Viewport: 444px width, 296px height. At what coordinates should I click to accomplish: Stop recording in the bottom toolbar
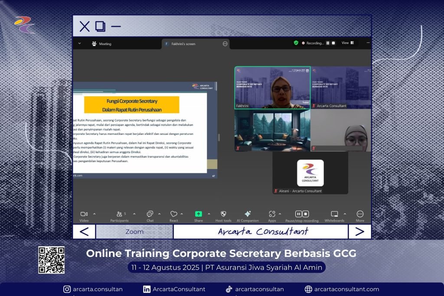306,214
